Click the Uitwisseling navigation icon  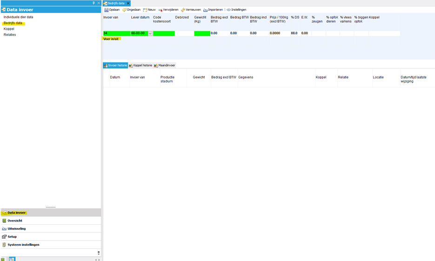tap(4, 228)
